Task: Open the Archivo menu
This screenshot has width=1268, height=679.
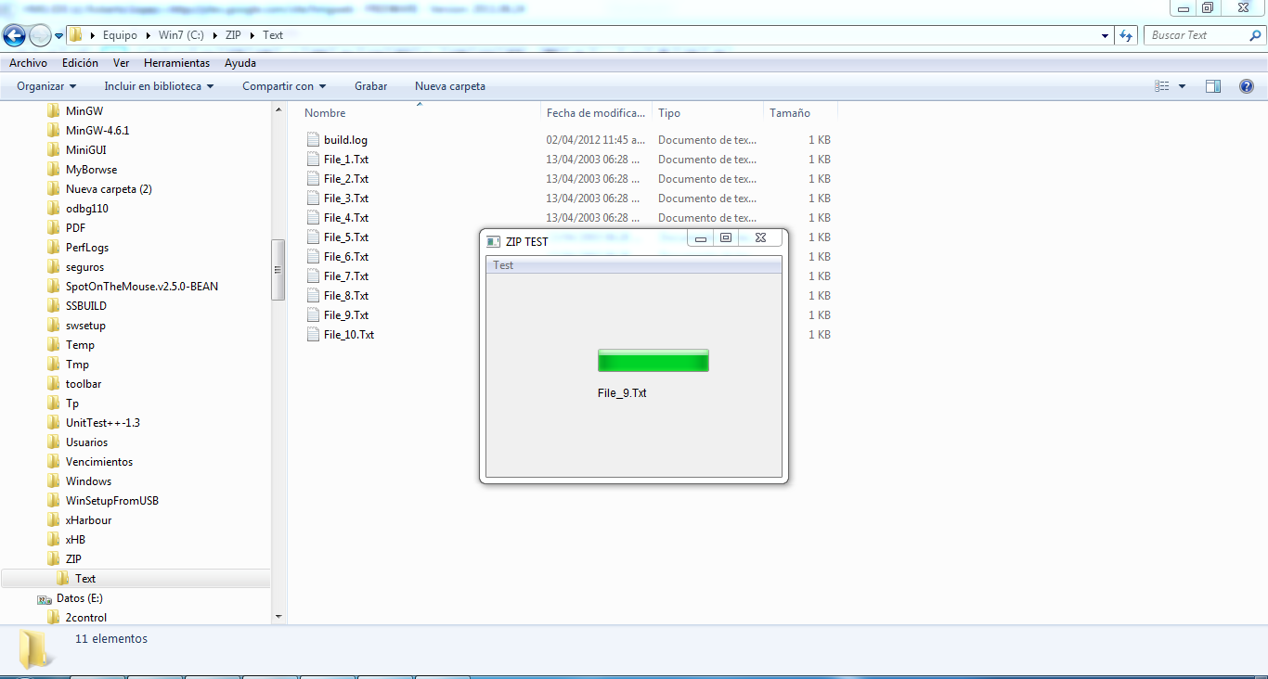Action: (x=28, y=63)
